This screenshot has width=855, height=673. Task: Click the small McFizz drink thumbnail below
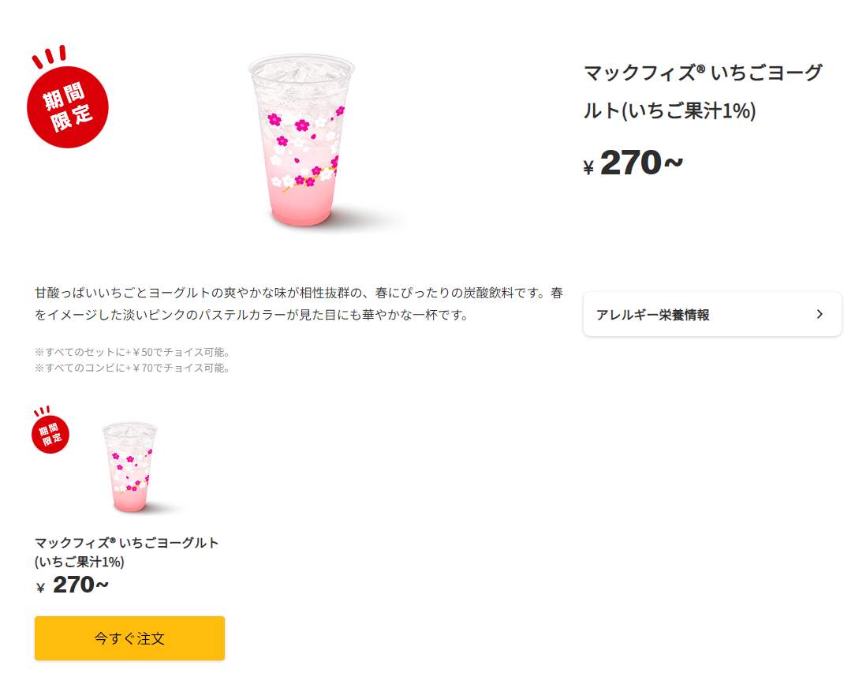[x=129, y=465]
